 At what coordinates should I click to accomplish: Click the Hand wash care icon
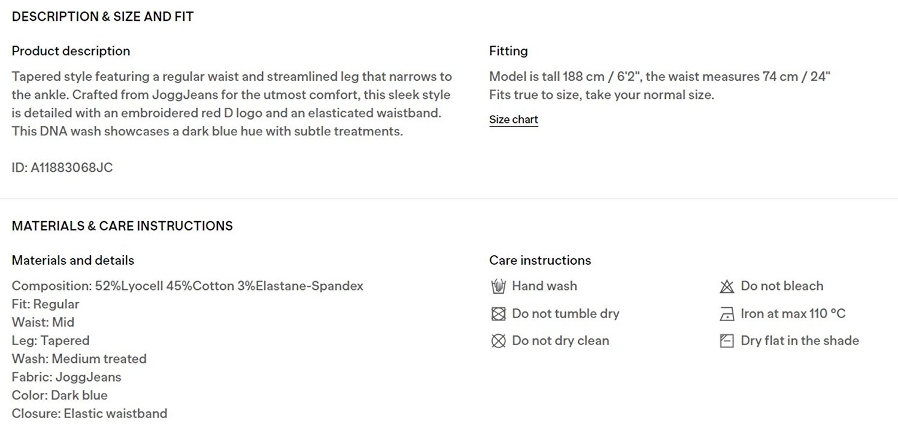pos(498,286)
